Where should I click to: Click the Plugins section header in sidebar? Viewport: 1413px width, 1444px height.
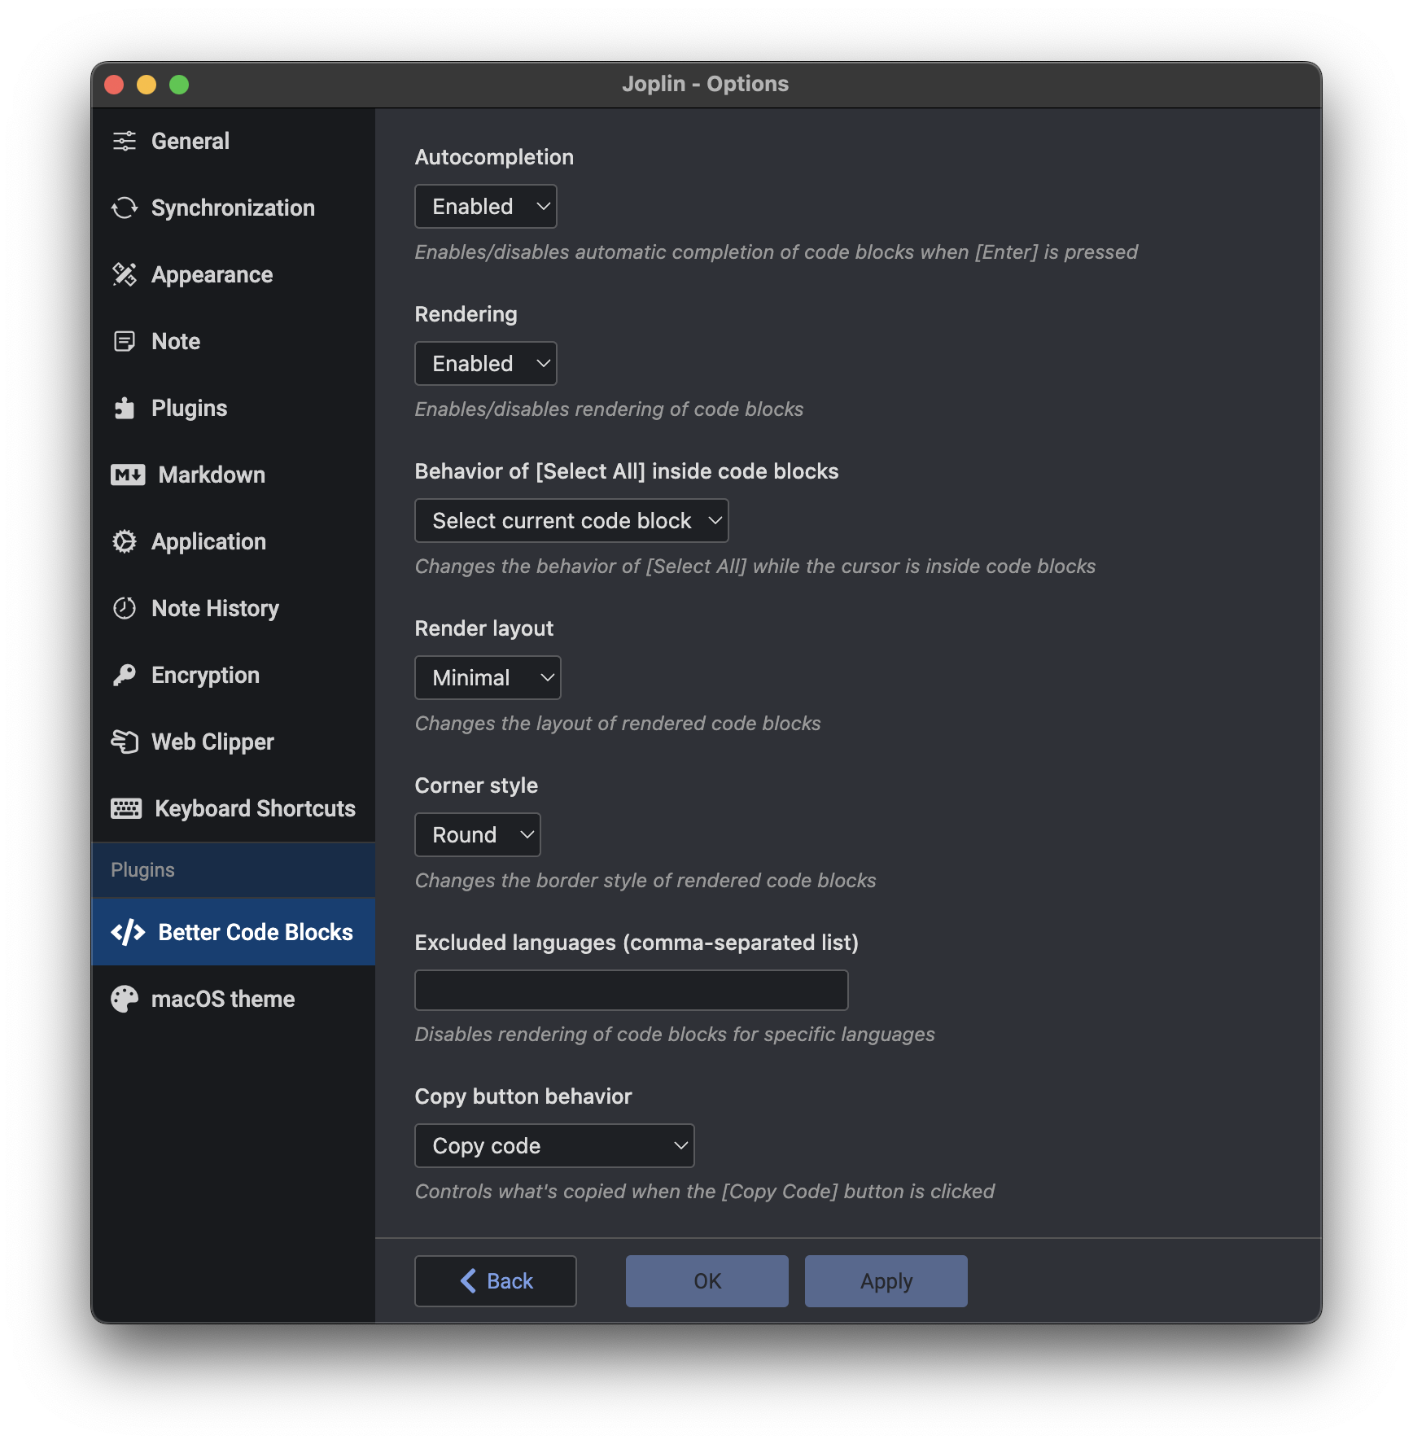coord(234,870)
